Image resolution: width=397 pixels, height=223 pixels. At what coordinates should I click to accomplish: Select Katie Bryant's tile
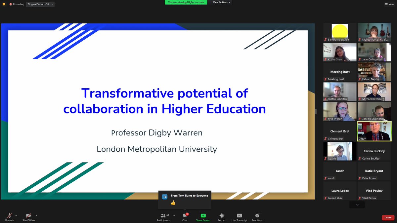point(374,171)
